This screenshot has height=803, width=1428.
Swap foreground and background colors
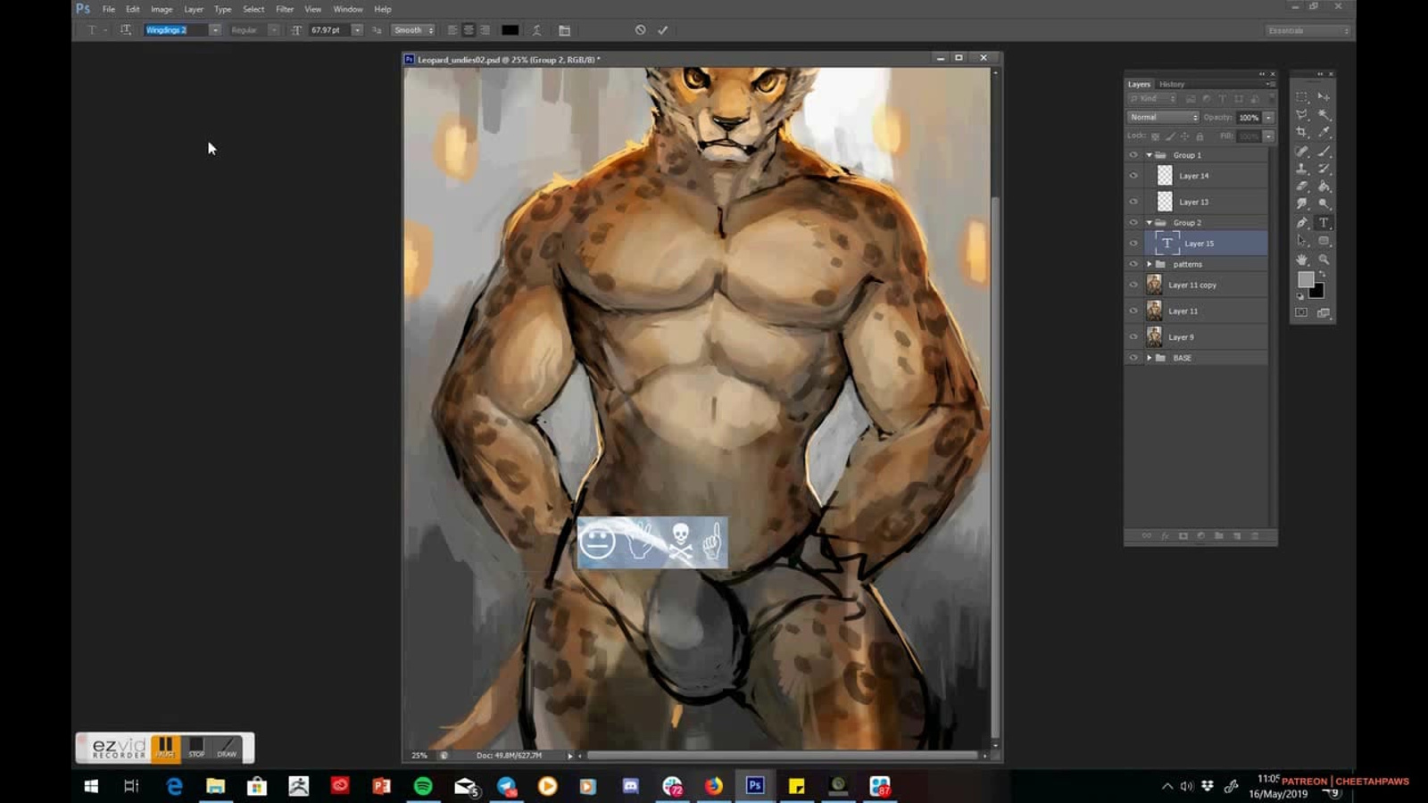pos(1323,275)
